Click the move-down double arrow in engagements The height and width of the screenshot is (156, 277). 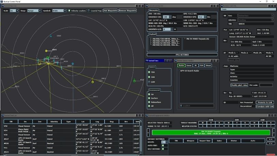pos(271,143)
